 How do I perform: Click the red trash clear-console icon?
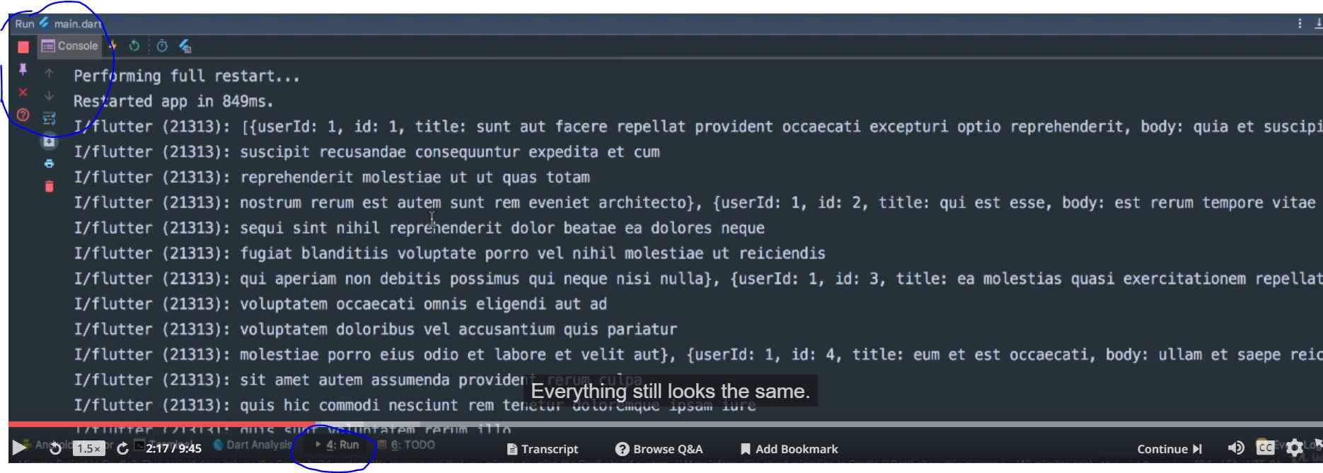pyautogui.click(x=49, y=187)
